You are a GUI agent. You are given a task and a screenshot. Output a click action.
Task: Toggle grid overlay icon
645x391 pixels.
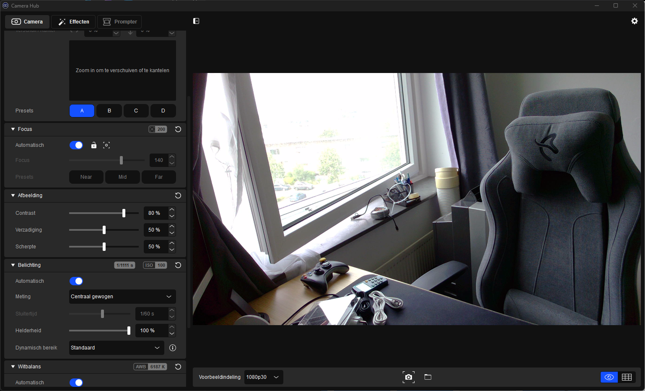point(627,377)
